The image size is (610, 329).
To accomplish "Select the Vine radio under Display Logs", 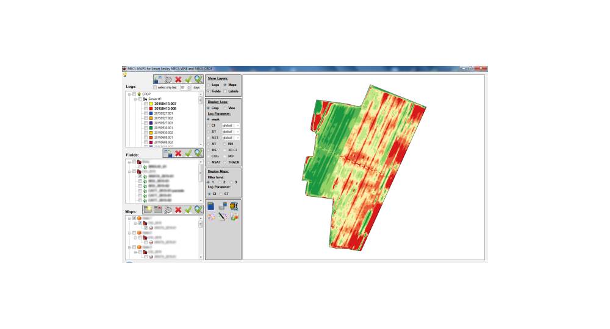I will coord(225,108).
